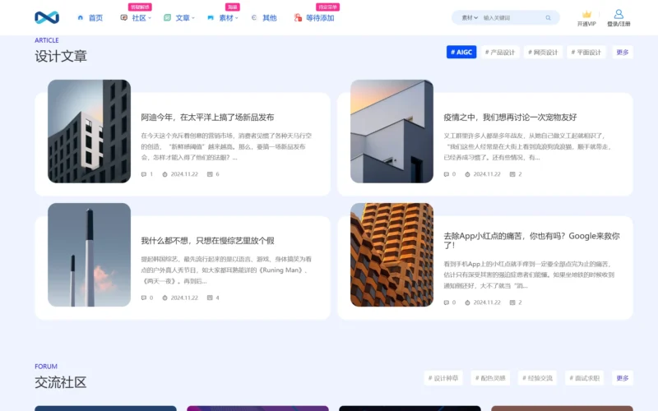
Task: Select the # AIGC article tag
Action: pyautogui.click(x=461, y=52)
